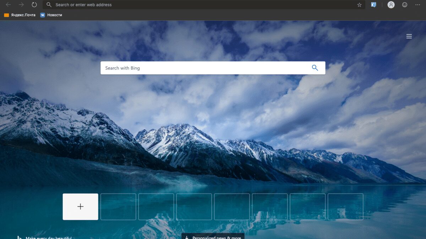Focus the Search with Bing field
The height and width of the screenshot is (239, 426).
206,68
